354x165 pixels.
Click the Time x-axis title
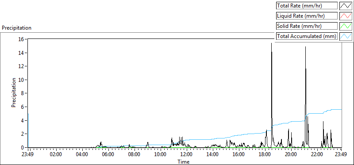pyautogui.click(x=183, y=161)
